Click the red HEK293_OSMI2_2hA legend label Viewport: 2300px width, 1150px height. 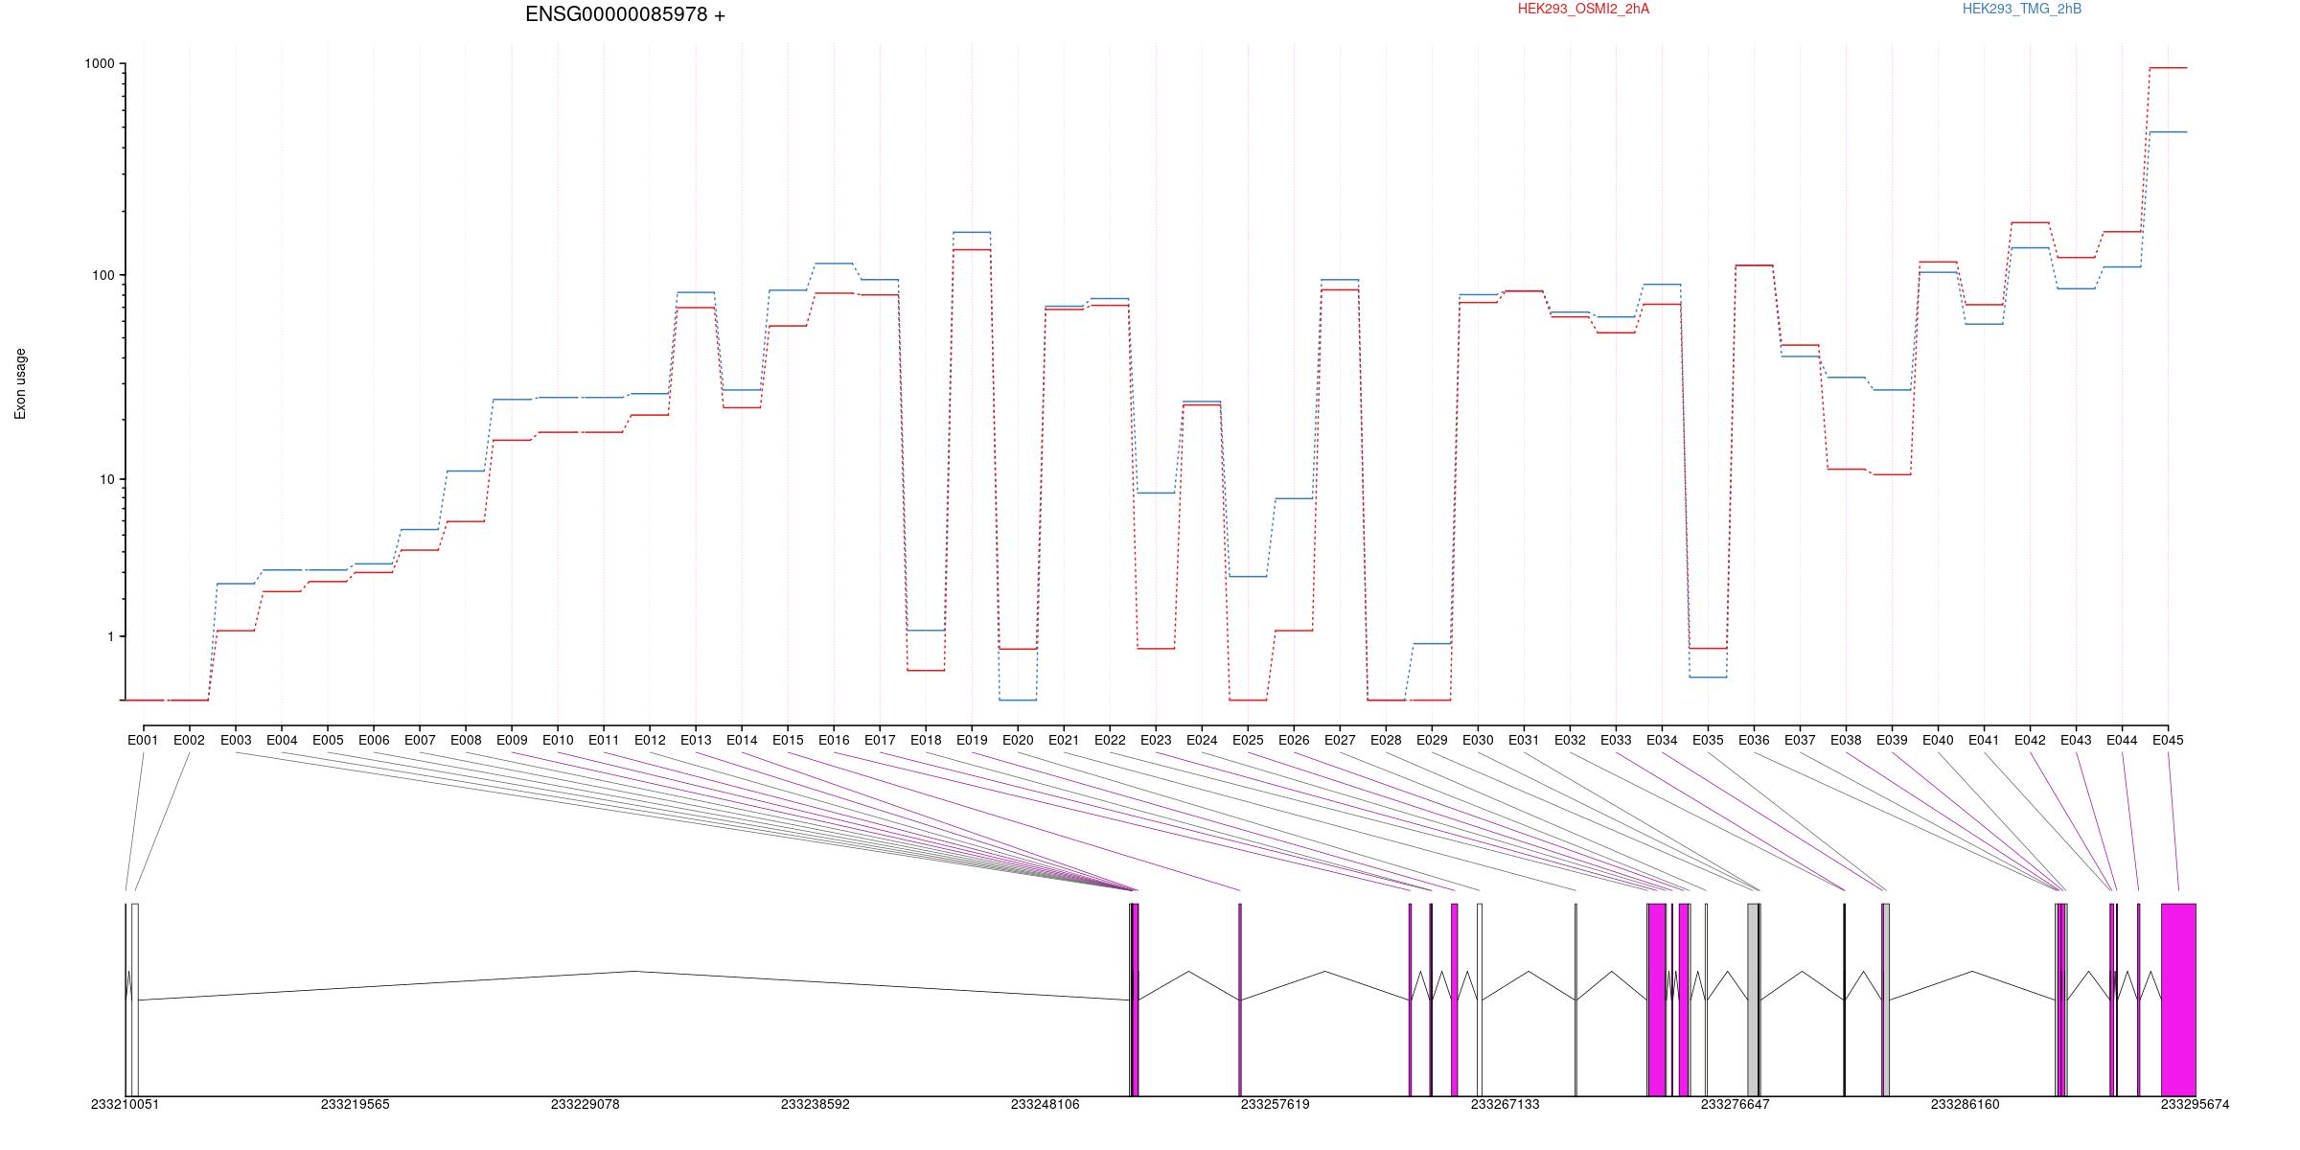click(x=1583, y=9)
